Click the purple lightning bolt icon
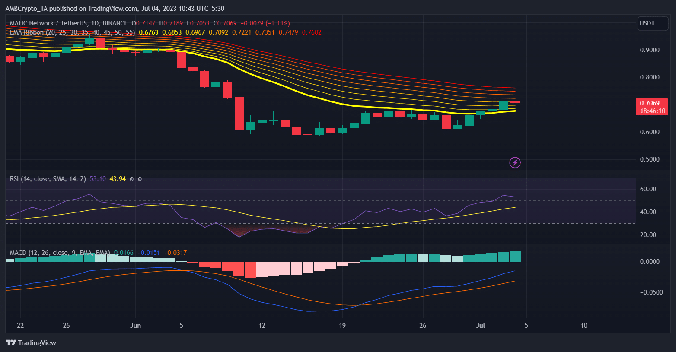676x352 pixels. point(515,163)
